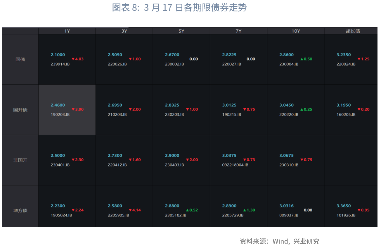Click the 3.3650 yield in 地方债 row

pyautogui.click(x=344, y=206)
